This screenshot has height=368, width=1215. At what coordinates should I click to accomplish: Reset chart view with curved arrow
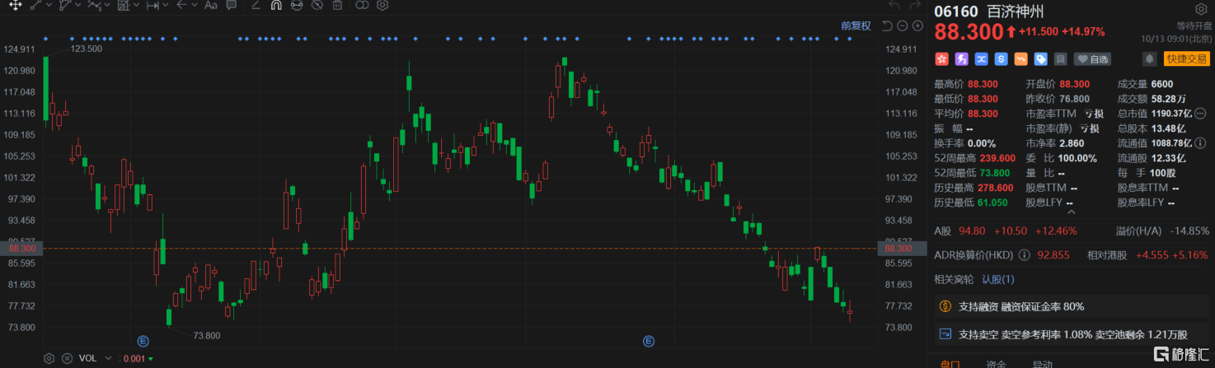(x=887, y=26)
